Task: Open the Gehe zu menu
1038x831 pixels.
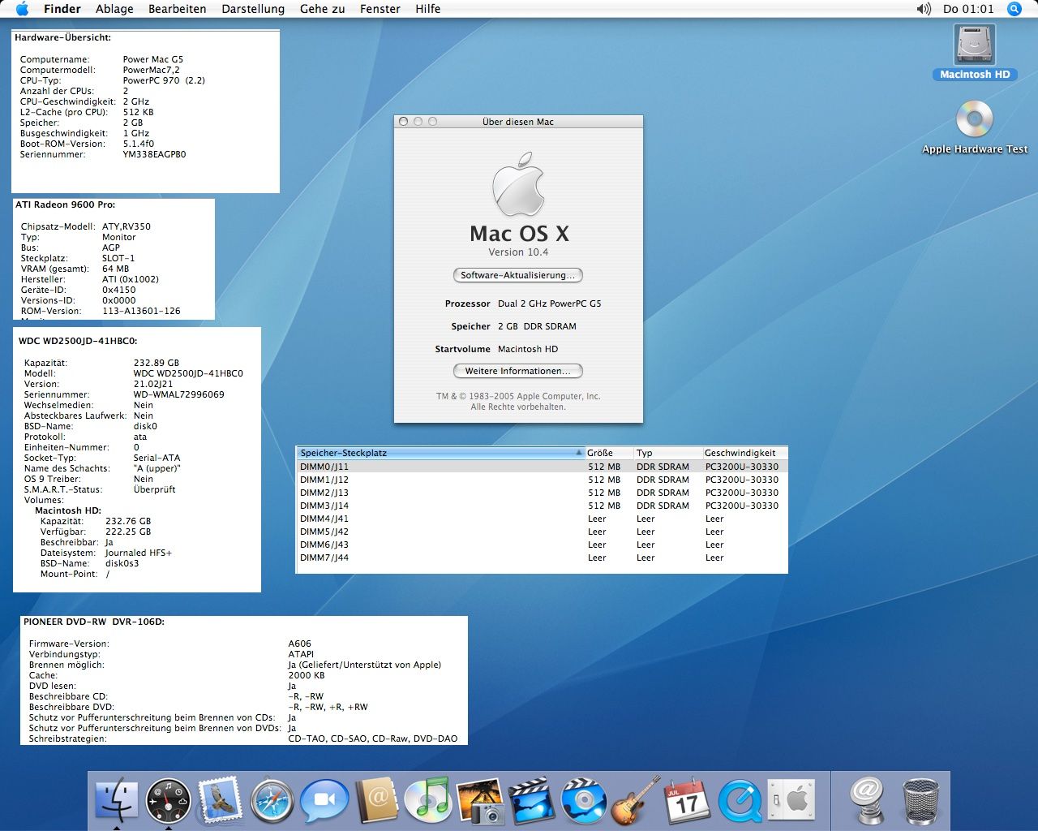Action: 322,9
